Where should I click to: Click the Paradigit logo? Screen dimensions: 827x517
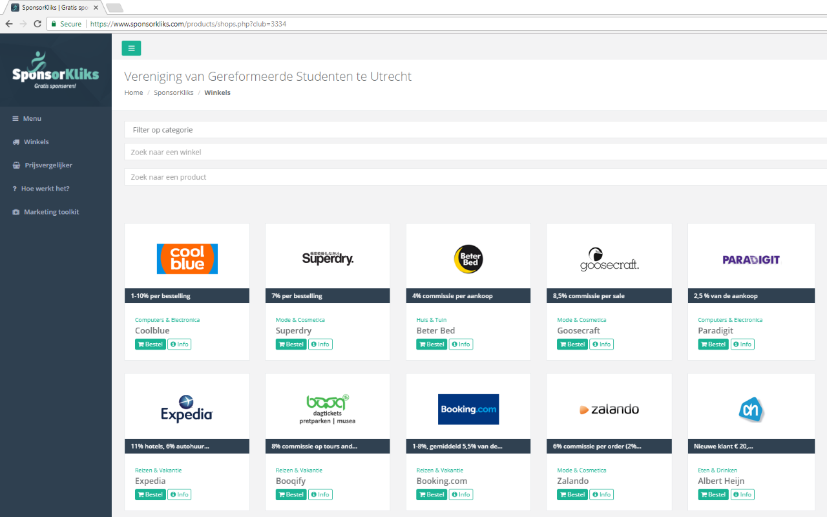[x=751, y=260]
